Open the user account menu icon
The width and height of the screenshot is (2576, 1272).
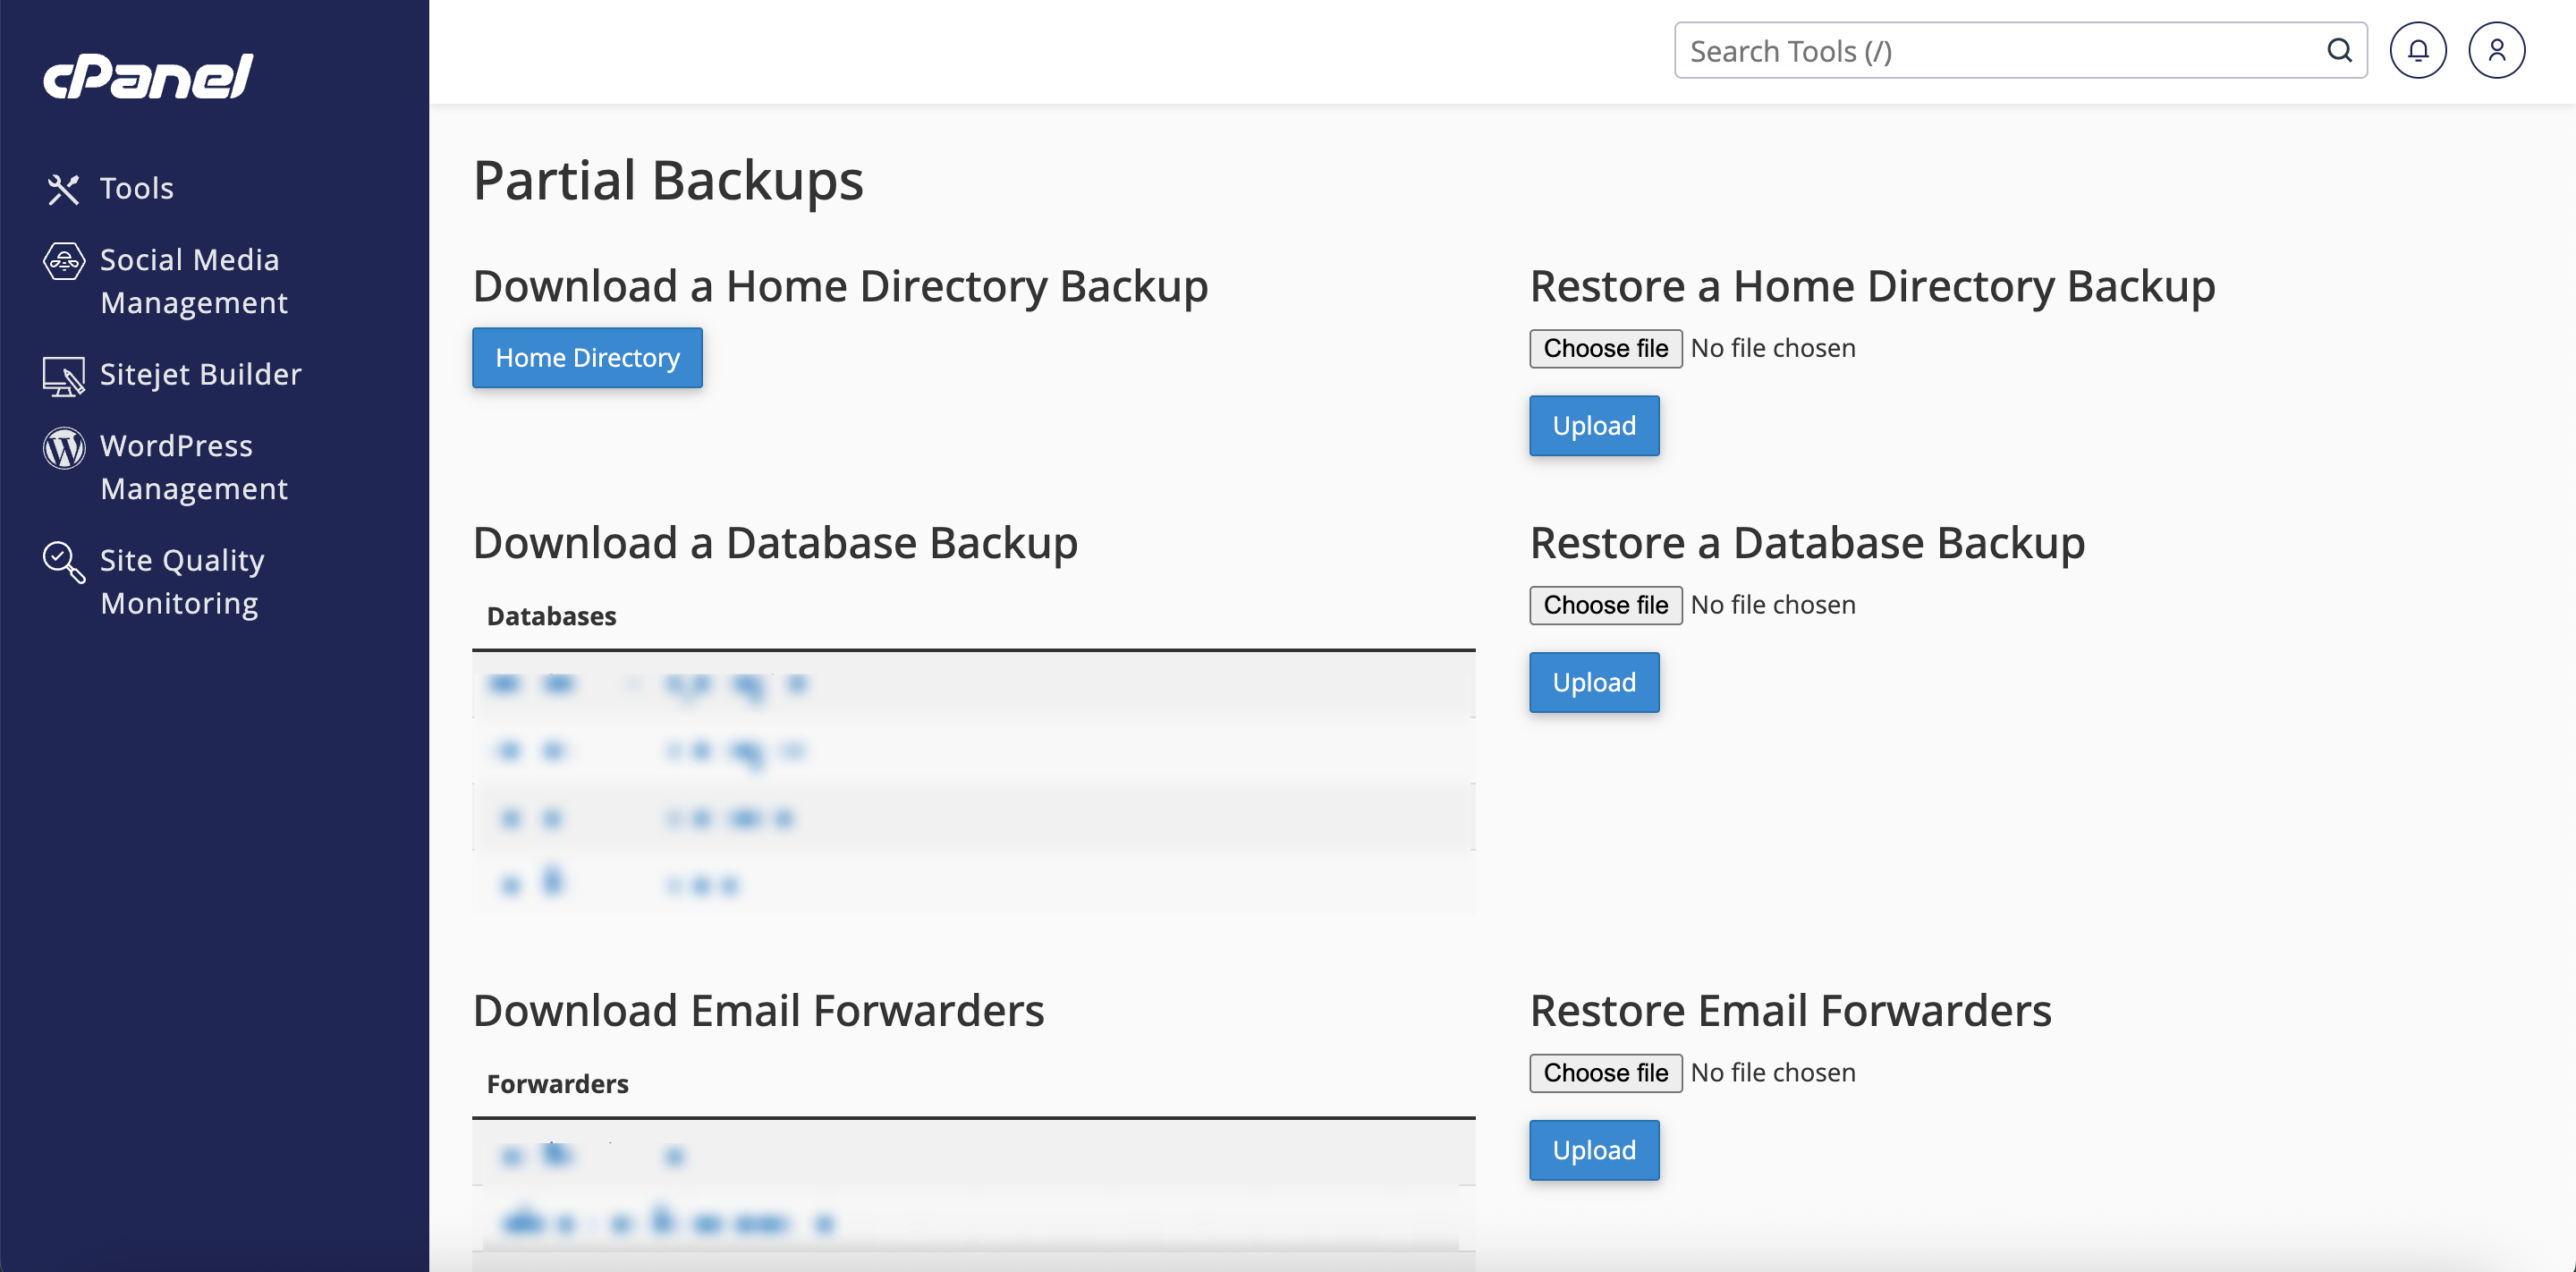click(2496, 51)
